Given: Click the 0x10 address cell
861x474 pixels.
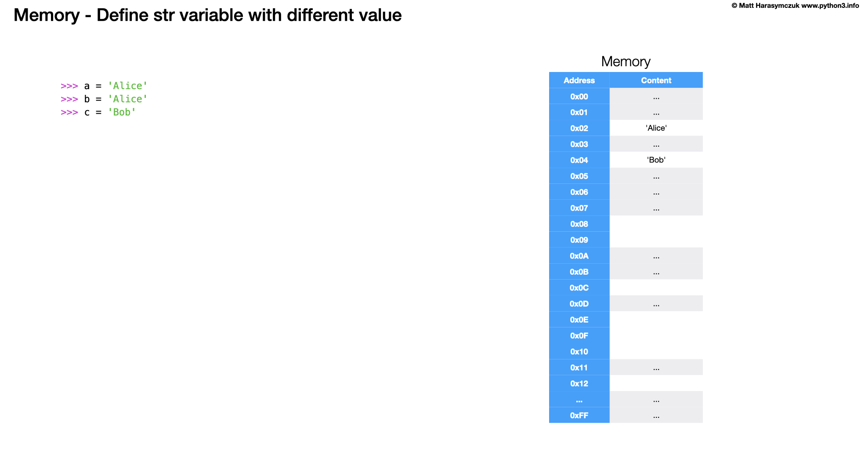Looking at the screenshot, I should coord(579,352).
